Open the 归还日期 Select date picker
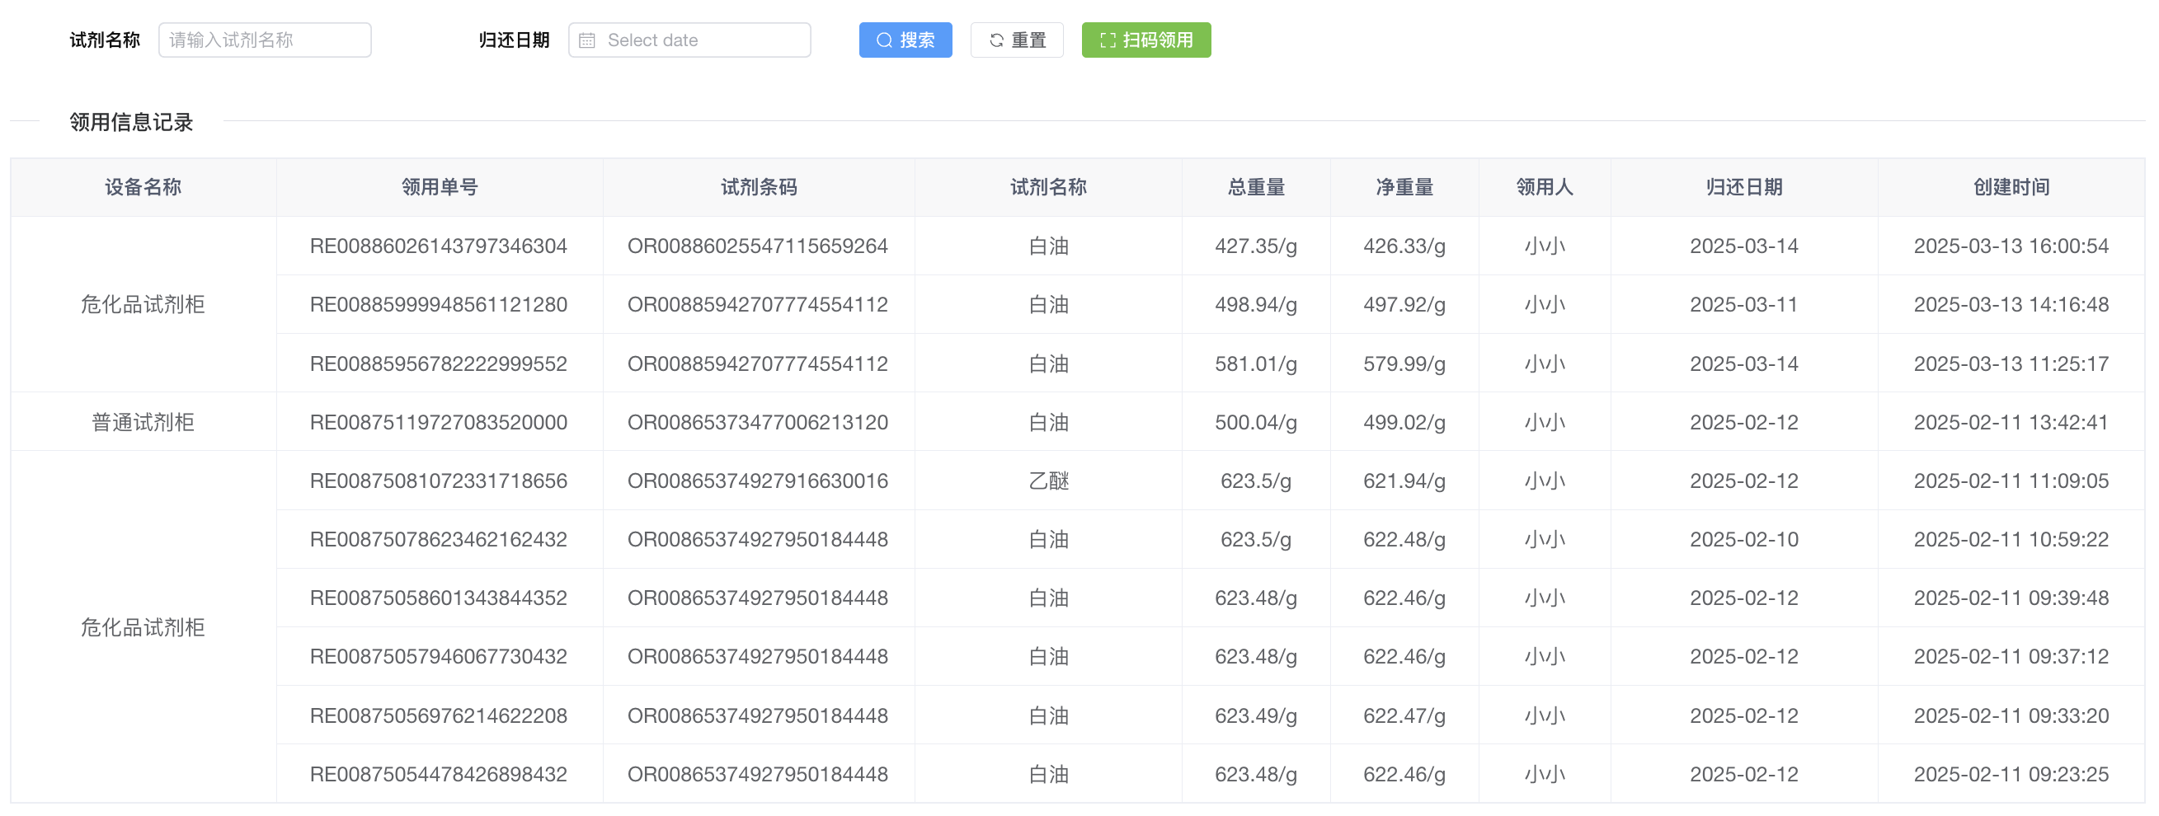The image size is (2159, 816). click(689, 40)
